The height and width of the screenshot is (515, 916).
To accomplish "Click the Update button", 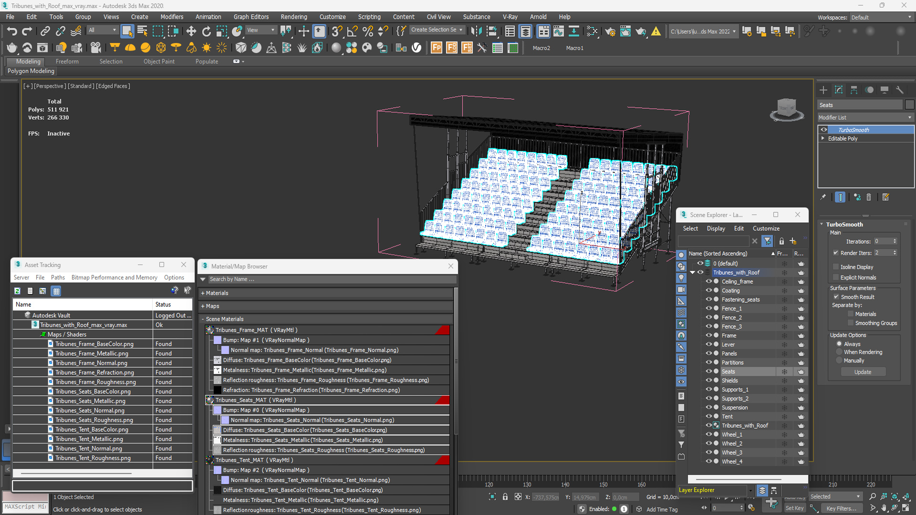I will coord(863,372).
